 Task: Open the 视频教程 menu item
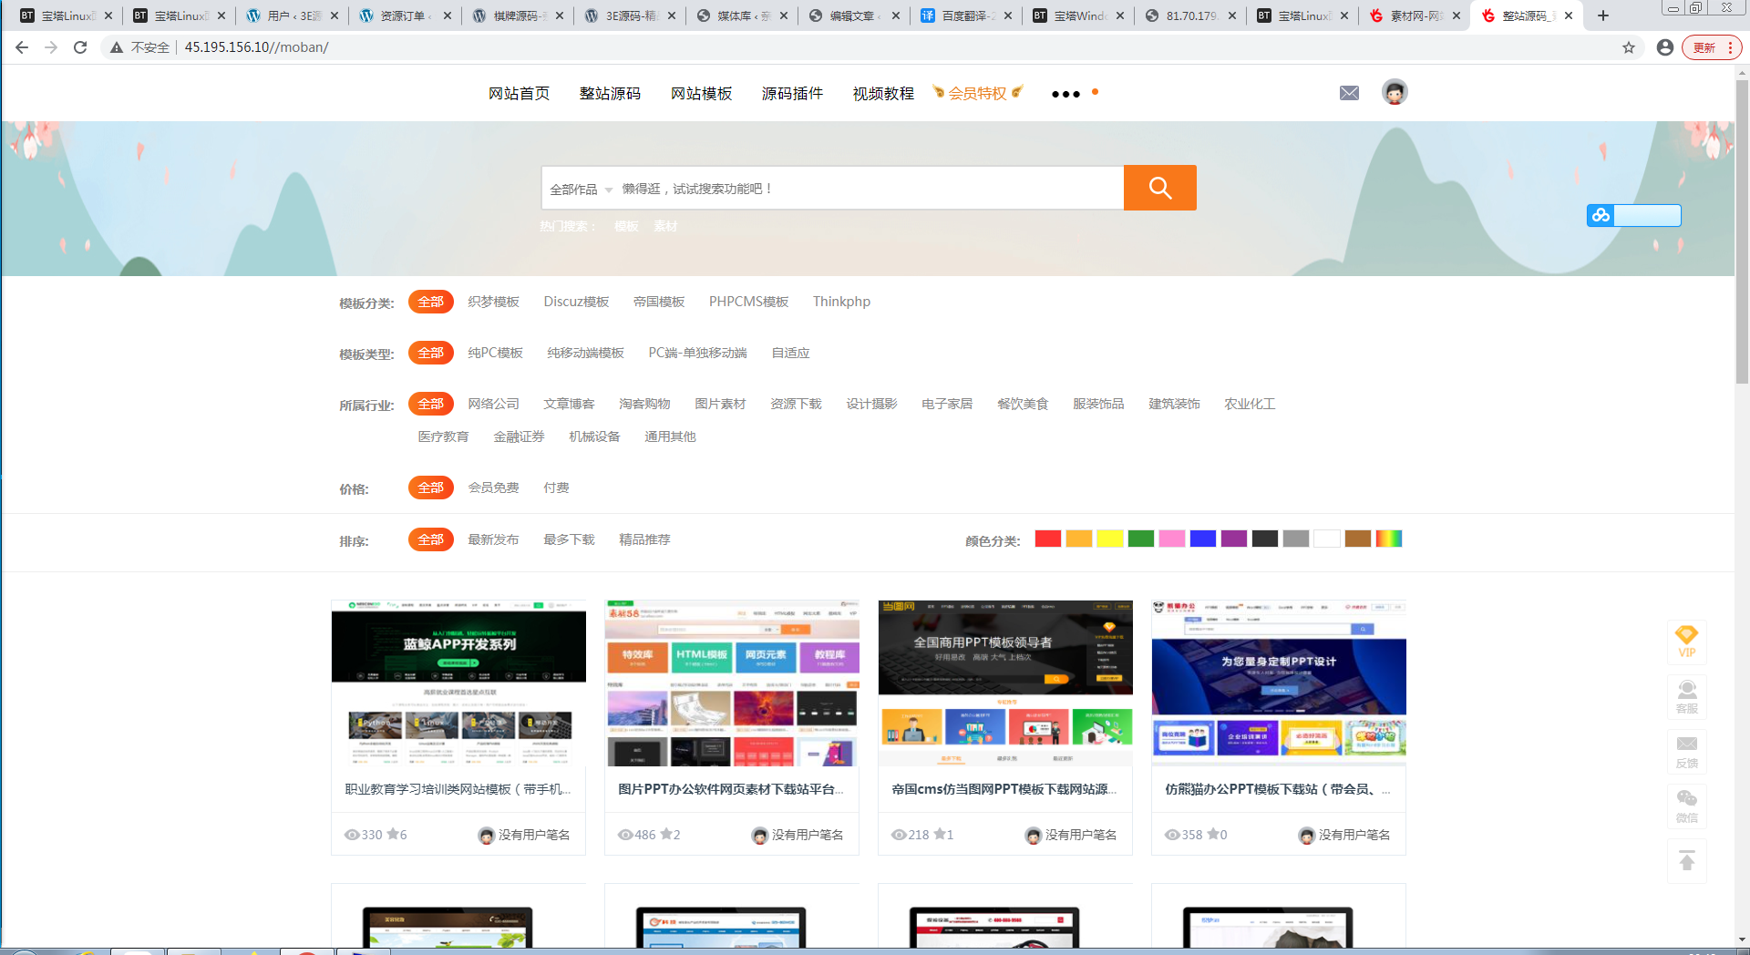(882, 92)
